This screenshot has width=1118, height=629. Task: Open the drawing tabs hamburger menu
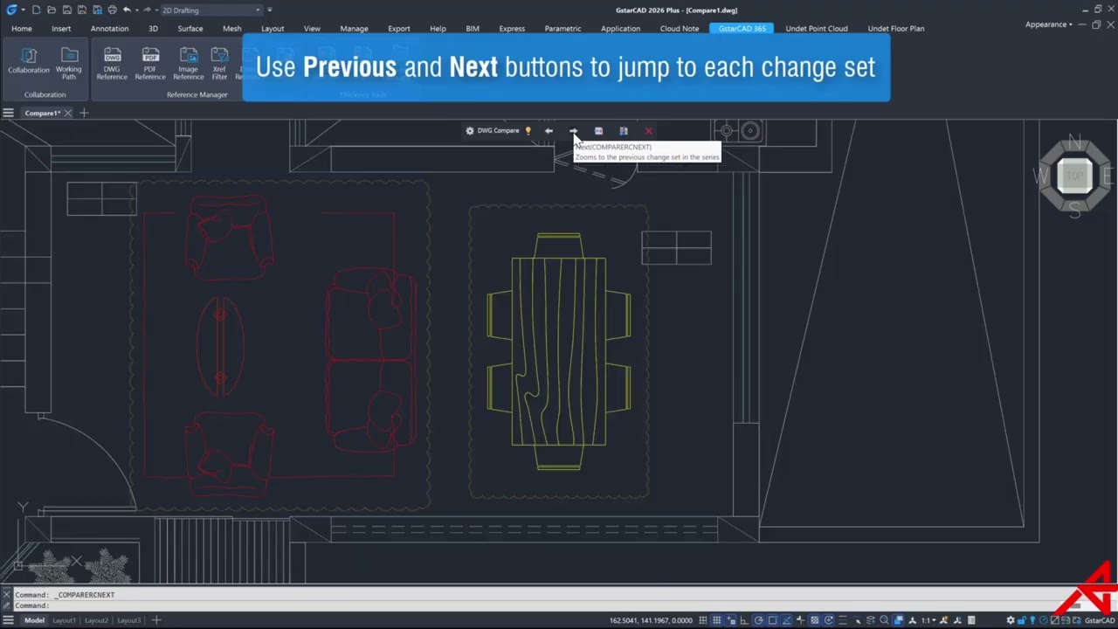coord(8,113)
